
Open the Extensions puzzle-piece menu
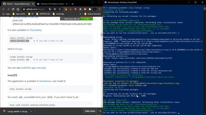(90, 9)
